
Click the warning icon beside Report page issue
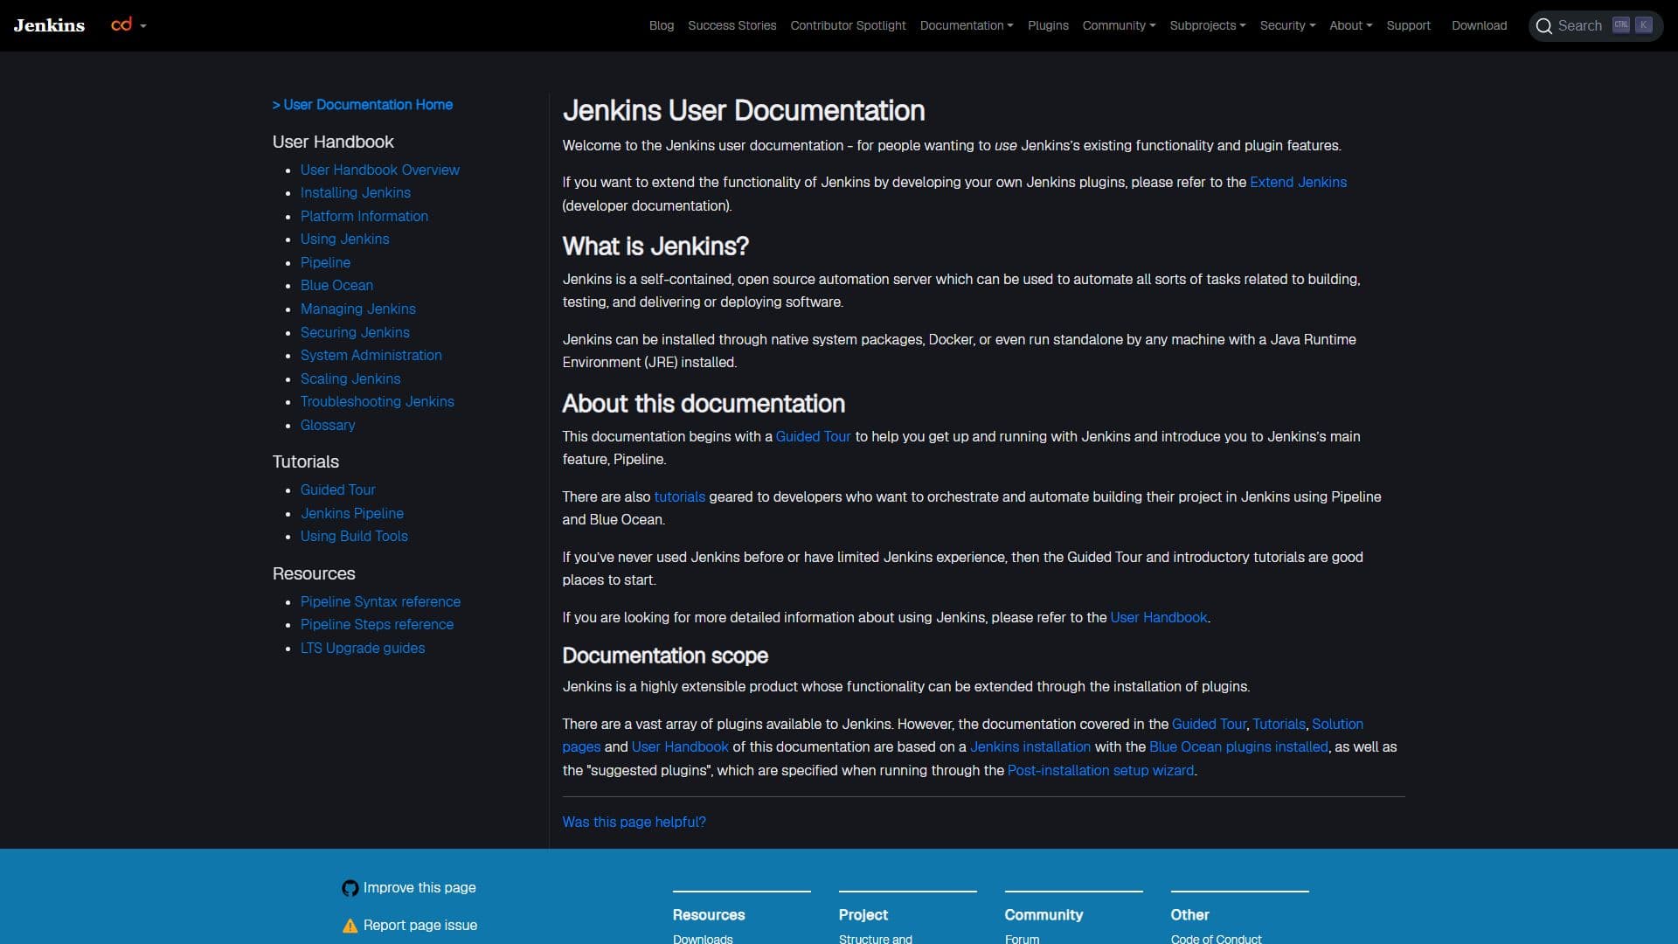350,926
